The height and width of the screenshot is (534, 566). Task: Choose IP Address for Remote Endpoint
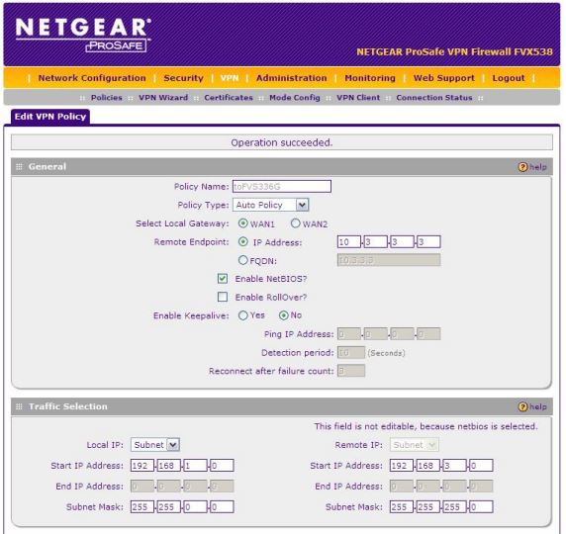coord(243,241)
